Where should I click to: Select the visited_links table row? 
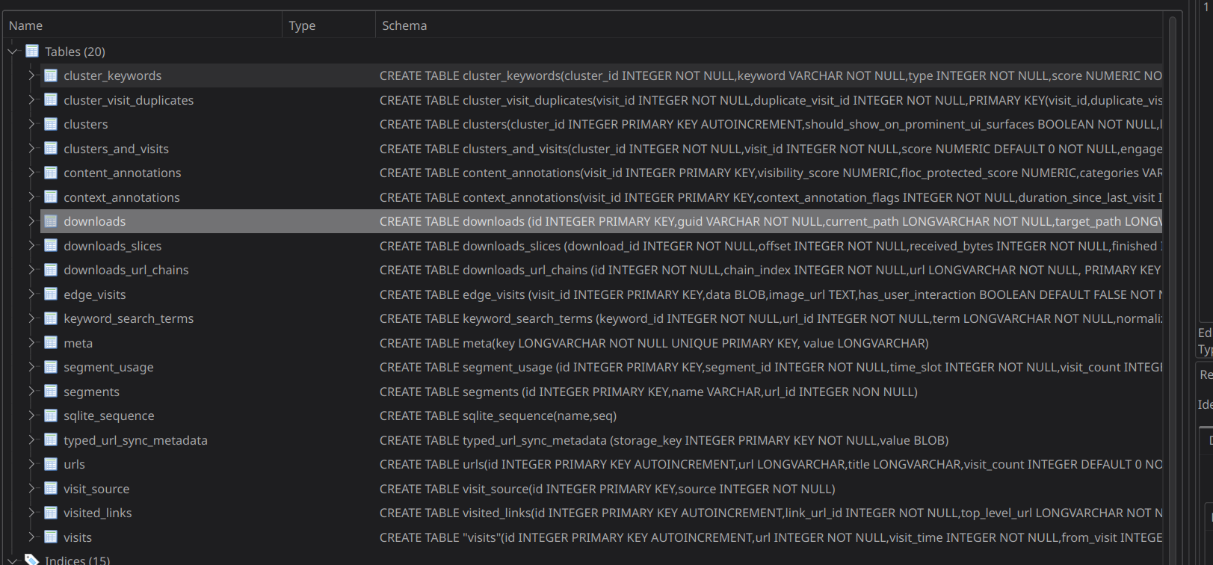pos(98,513)
